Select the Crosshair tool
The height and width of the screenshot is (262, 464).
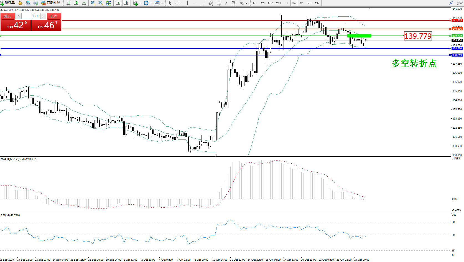[x=178, y=3]
